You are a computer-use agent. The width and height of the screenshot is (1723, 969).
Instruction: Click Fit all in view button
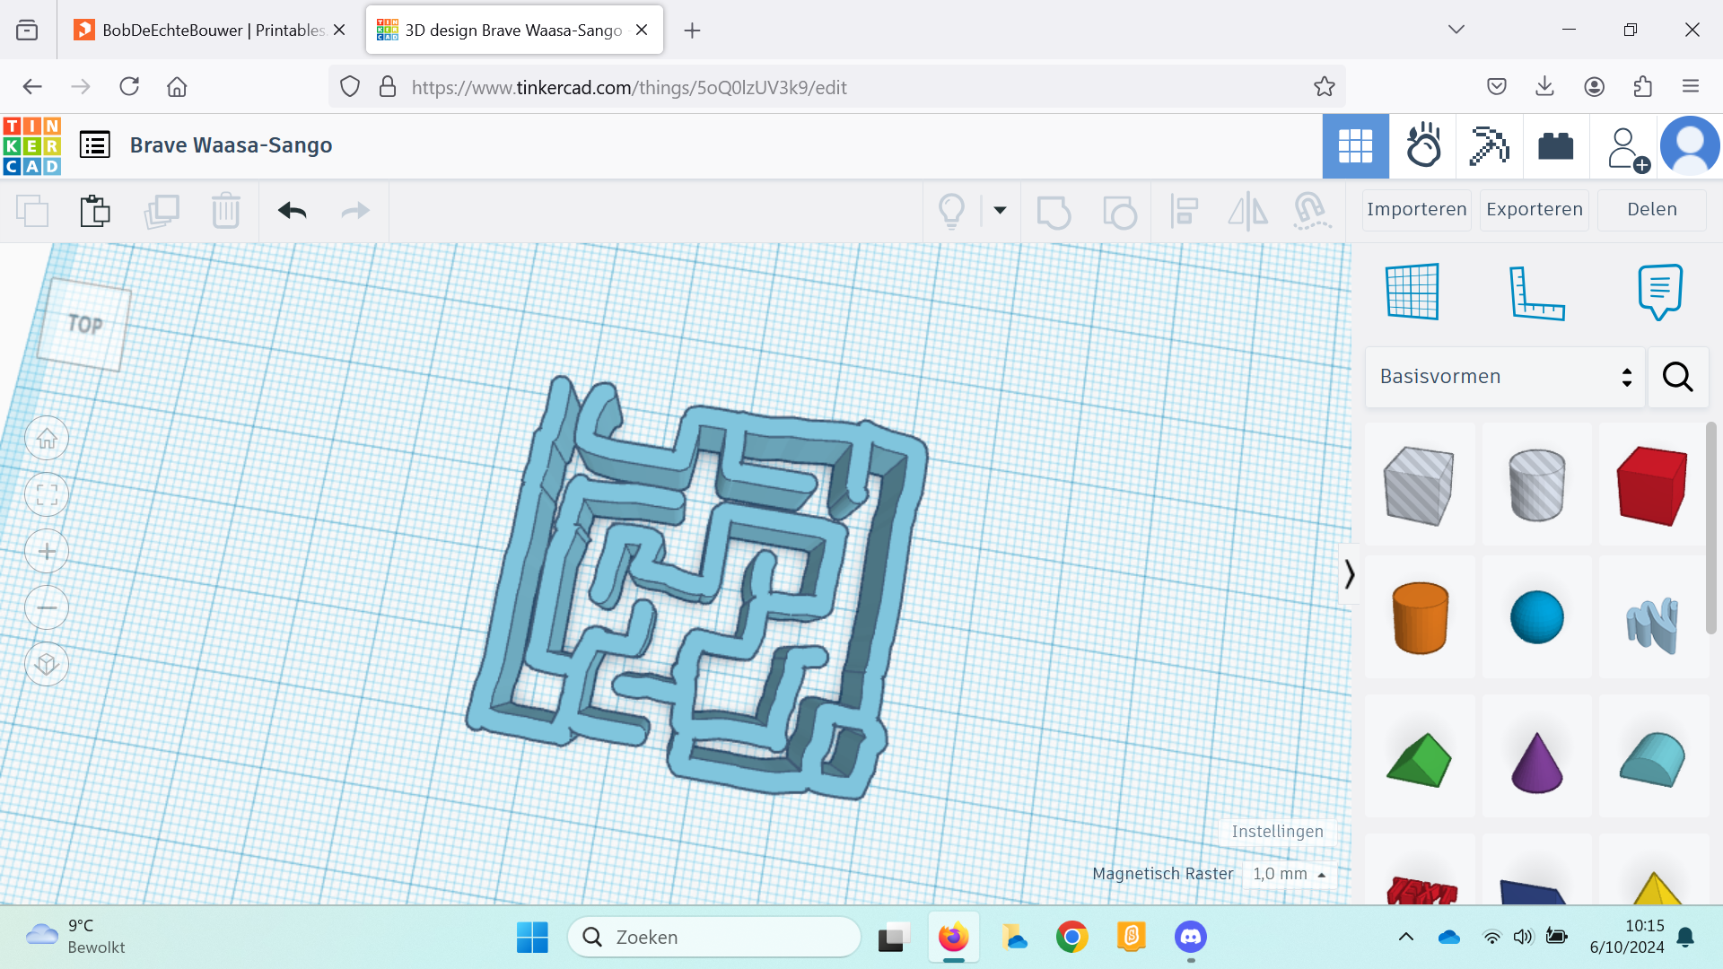tap(47, 495)
